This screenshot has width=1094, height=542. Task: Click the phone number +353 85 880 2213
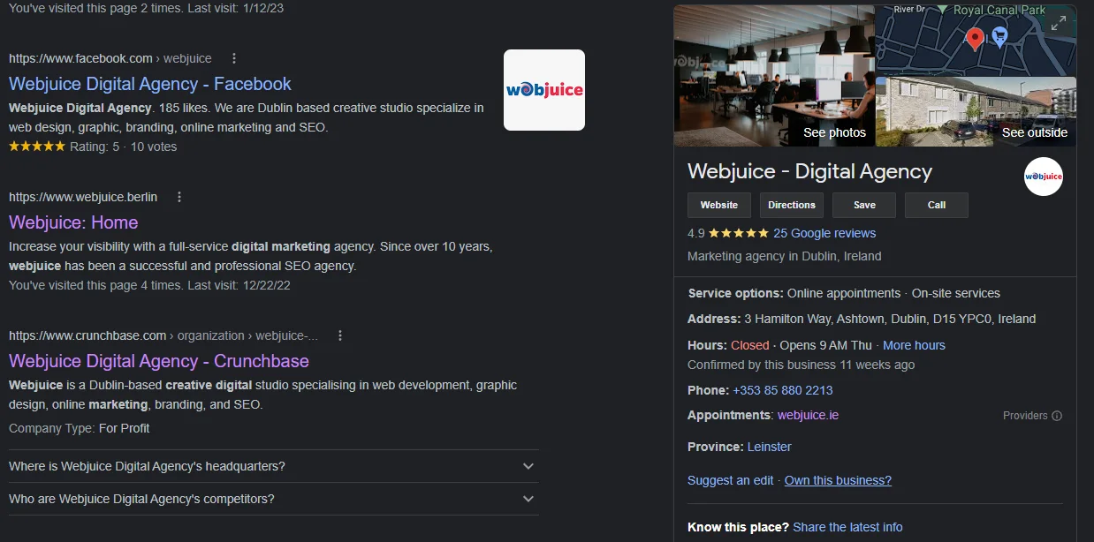783,390
